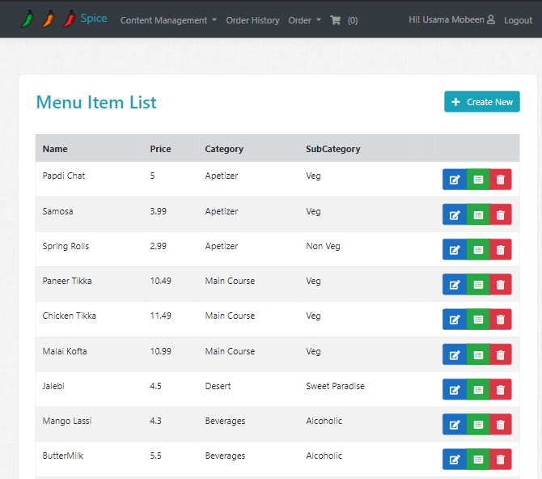This screenshot has width=542, height=479.
Task: Select the Non Veg subcategory cell
Action: pyautogui.click(x=323, y=246)
